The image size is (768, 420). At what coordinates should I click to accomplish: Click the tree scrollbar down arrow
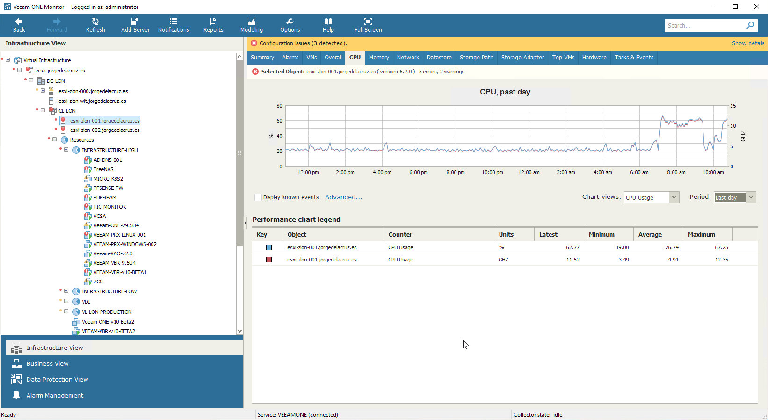(239, 331)
